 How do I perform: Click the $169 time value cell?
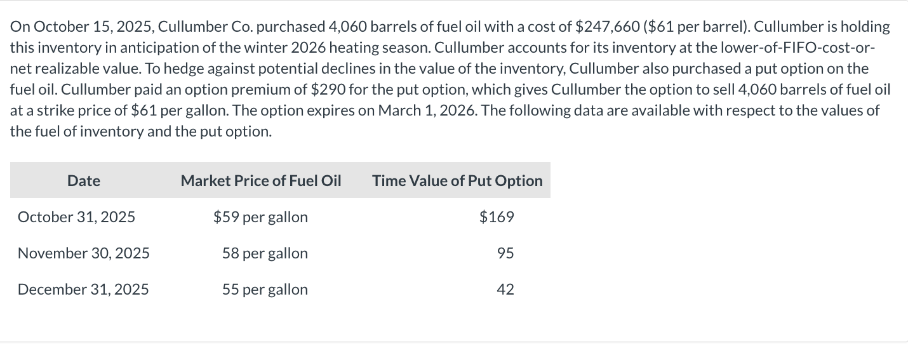[x=497, y=217]
